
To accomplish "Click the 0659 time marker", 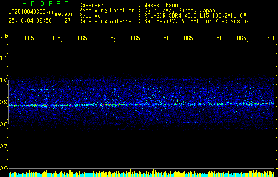I will tap(242, 38).
